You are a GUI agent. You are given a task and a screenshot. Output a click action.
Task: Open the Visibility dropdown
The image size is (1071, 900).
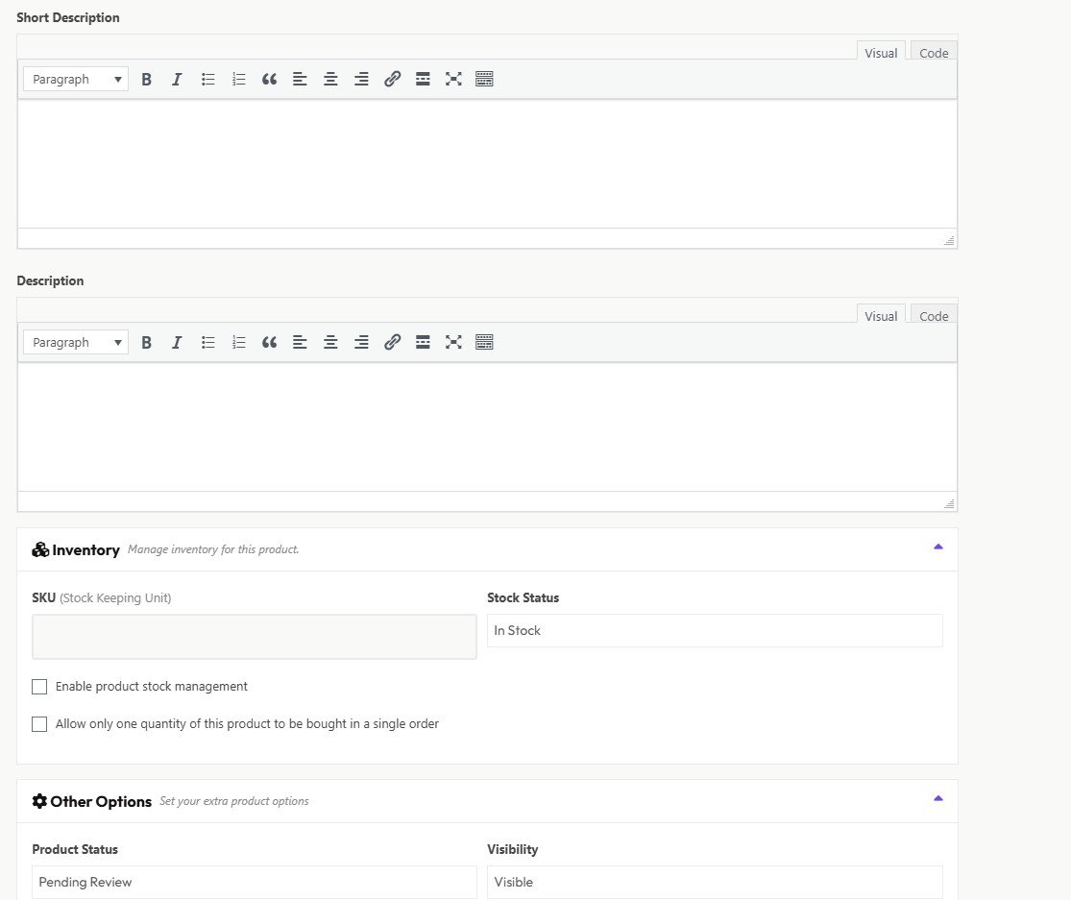click(714, 883)
